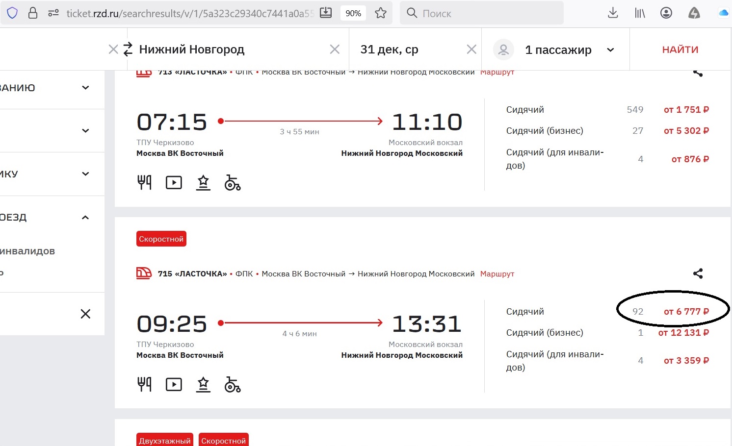Image resolution: width=732 pixels, height=446 pixels.
Task: Click the wheelchair icon under the 09:25 train
Action: click(232, 385)
